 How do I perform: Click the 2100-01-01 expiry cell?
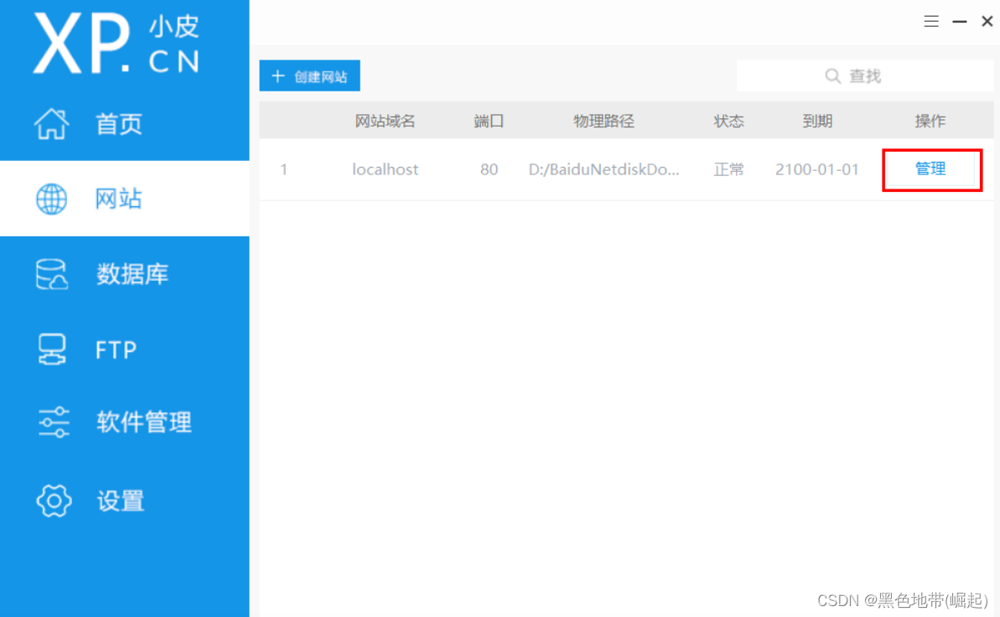[817, 169]
